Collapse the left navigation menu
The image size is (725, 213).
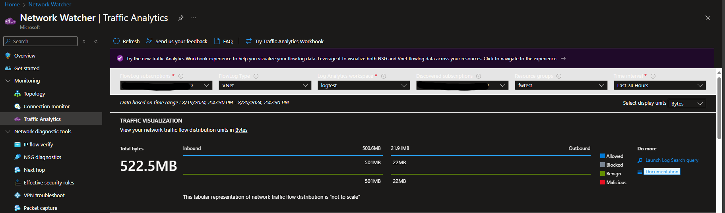pyautogui.click(x=96, y=41)
